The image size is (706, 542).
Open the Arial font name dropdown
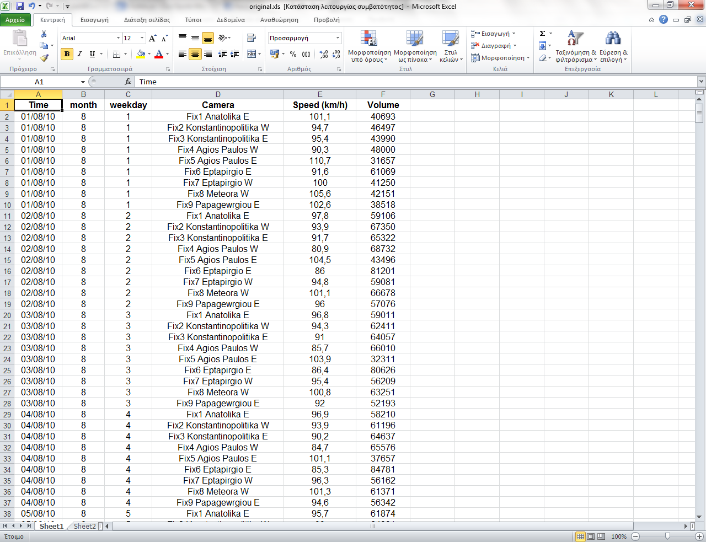point(118,38)
